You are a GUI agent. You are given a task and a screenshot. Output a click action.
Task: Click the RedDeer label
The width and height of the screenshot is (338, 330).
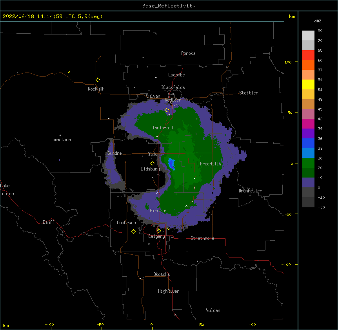pyautogui.click(x=173, y=100)
